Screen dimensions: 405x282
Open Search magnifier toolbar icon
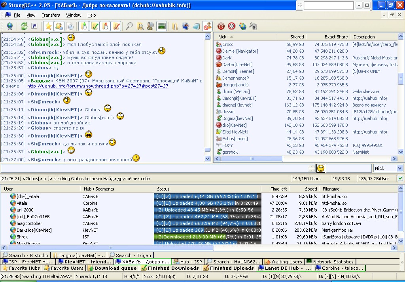pyautogui.click(x=129, y=26)
